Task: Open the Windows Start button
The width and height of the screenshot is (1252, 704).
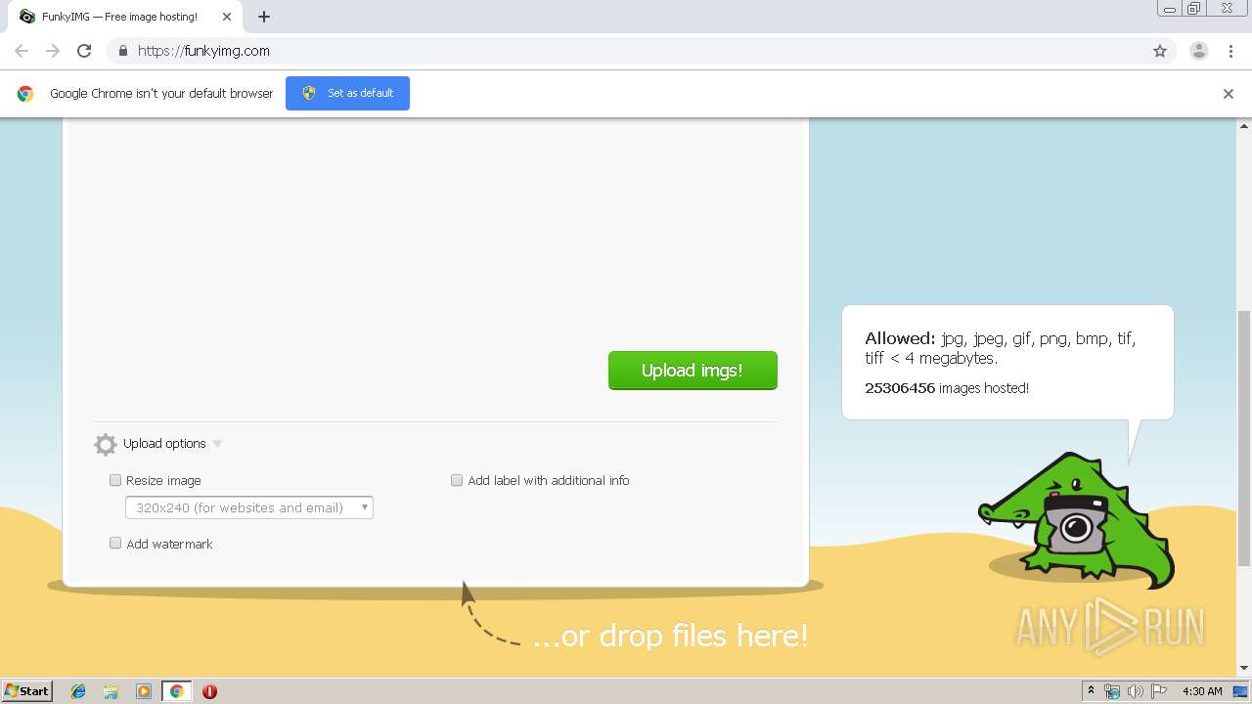Action: pyautogui.click(x=27, y=691)
